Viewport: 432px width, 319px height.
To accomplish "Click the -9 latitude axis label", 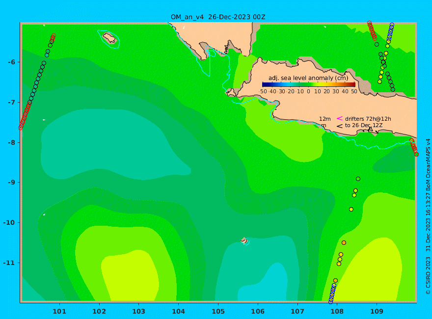I will pos(11,183).
